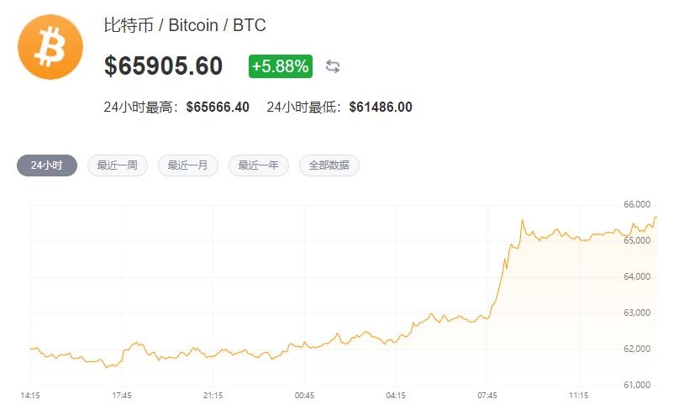Click the 11:15 time axis label
This screenshot has height=415, width=684.
578,394
